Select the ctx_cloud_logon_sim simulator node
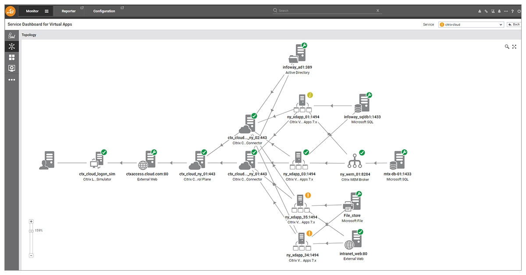This screenshot has height=275, width=526. (x=98, y=160)
